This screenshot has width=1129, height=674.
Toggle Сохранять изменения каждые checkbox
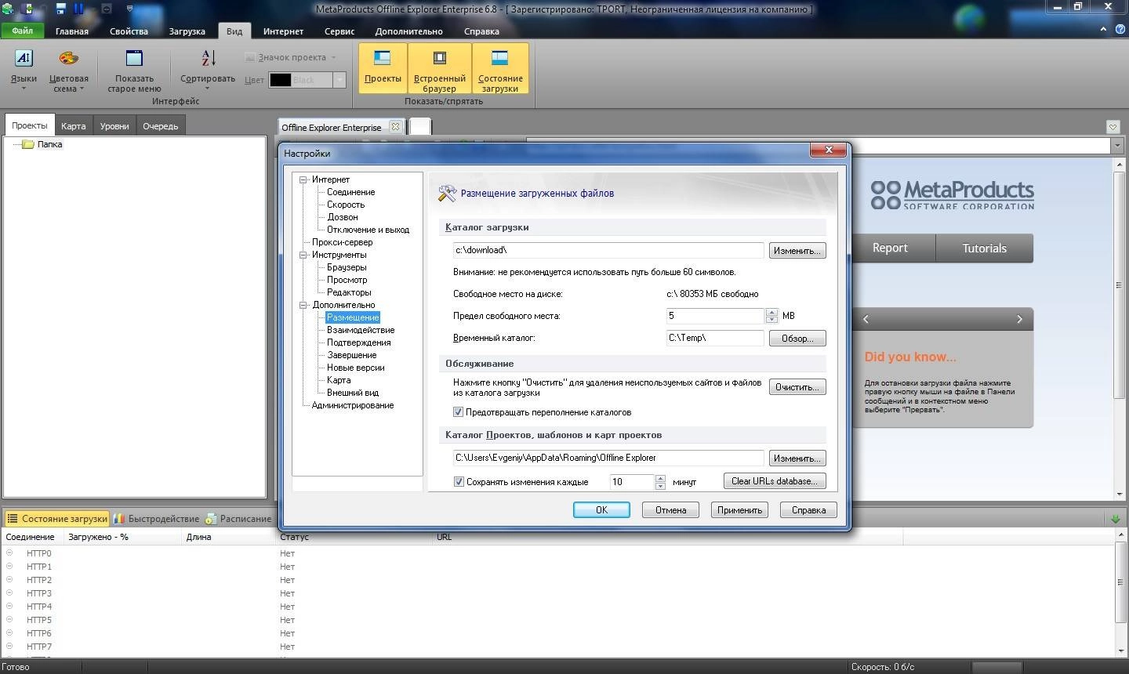[459, 482]
